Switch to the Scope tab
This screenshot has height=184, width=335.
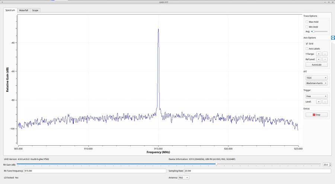point(35,10)
